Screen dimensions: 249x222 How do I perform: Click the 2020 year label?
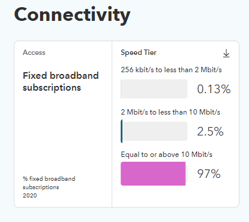[30, 195]
